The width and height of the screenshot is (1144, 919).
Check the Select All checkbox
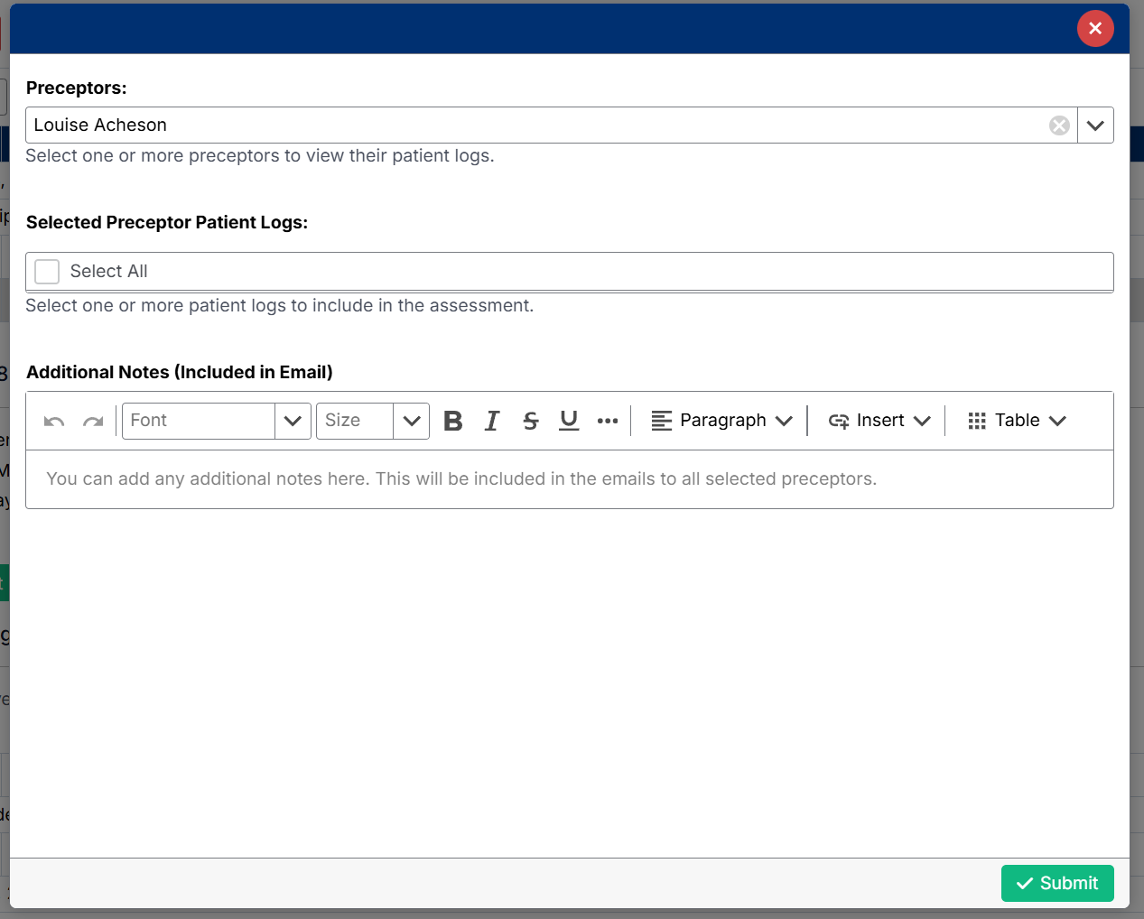pos(47,272)
